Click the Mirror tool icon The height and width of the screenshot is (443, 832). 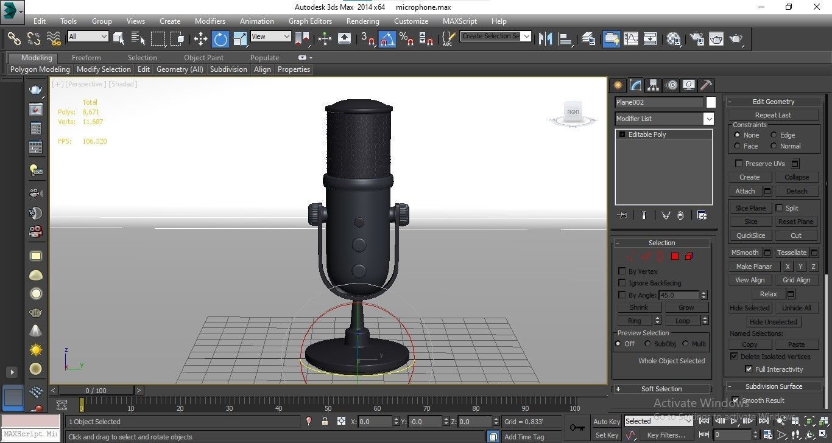546,39
